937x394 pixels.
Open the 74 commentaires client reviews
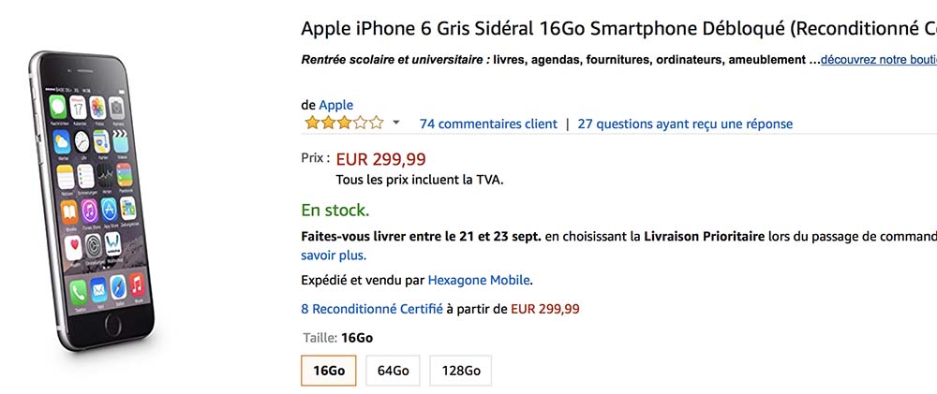click(x=488, y=124)
